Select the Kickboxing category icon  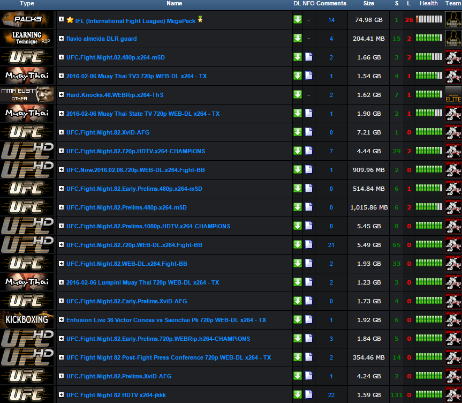[x=27, y=319]
